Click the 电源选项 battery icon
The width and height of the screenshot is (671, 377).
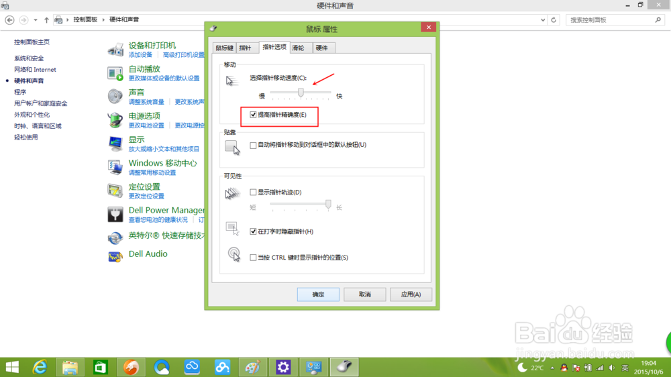115,120
